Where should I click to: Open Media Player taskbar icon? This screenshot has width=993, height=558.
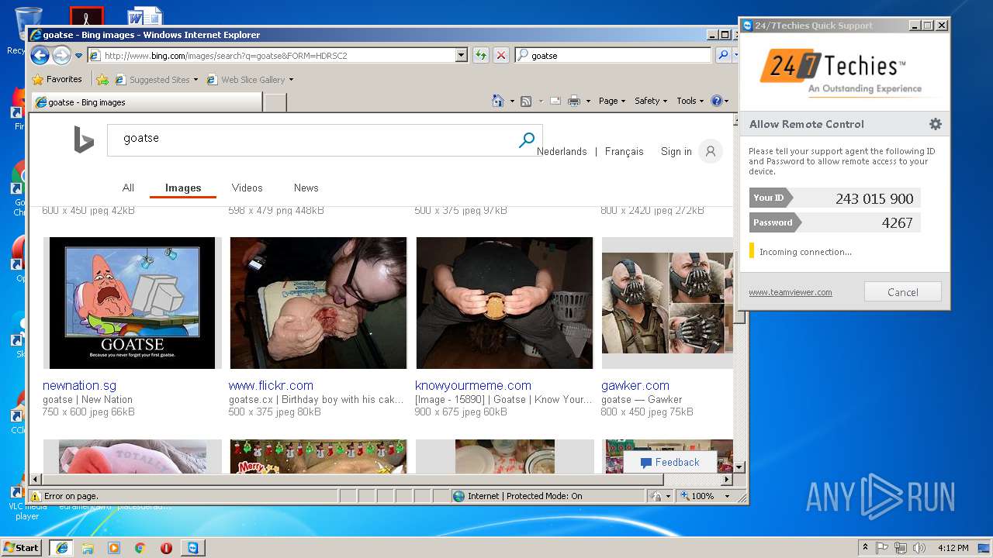[114, 548]
